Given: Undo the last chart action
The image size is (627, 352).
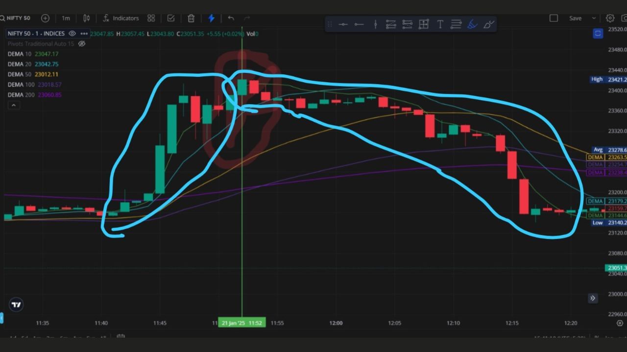Looking at the screenshot, I should 231,18.
